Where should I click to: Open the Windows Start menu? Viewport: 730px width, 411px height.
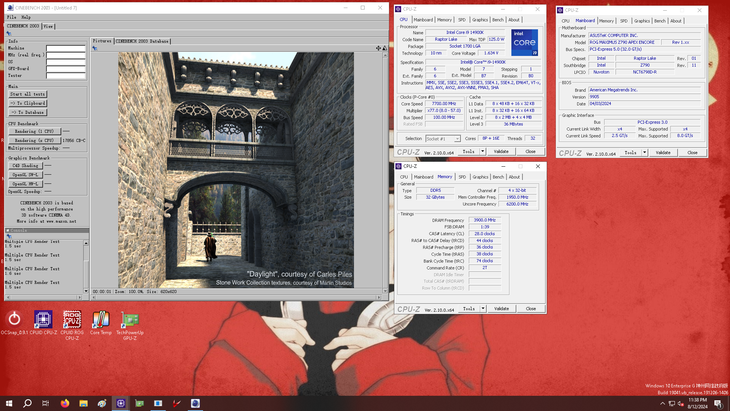point(9,403)
